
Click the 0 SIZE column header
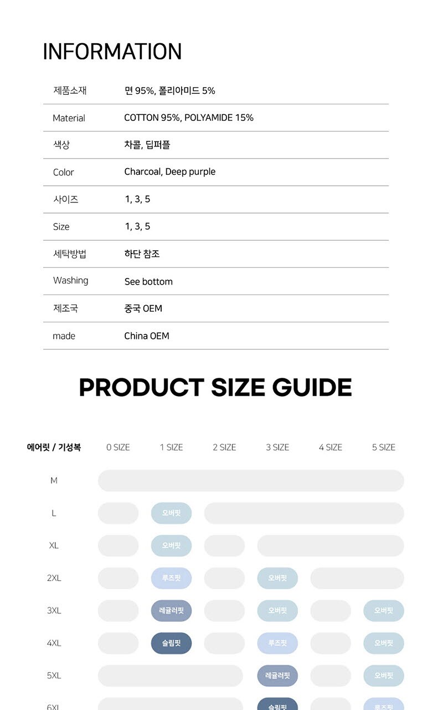tap(118, 447)
